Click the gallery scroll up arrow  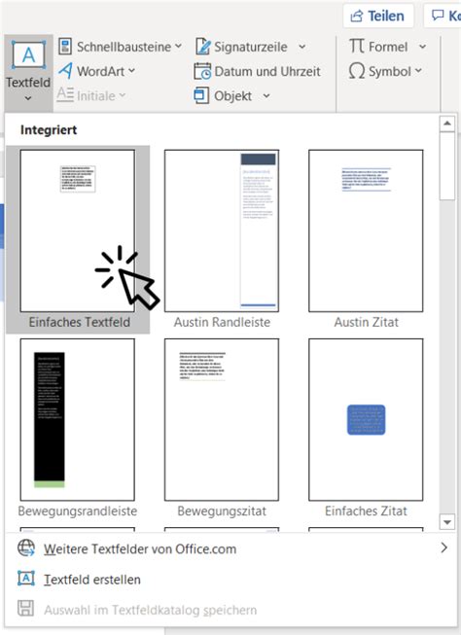tap(447, 123)
